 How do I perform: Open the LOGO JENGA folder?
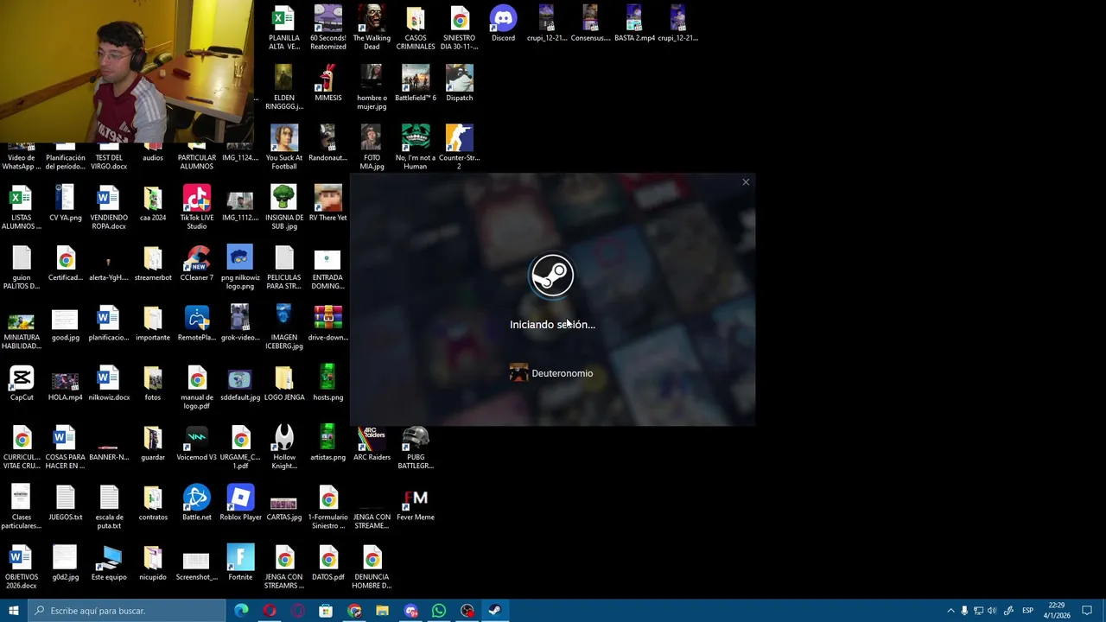point(283,384)
